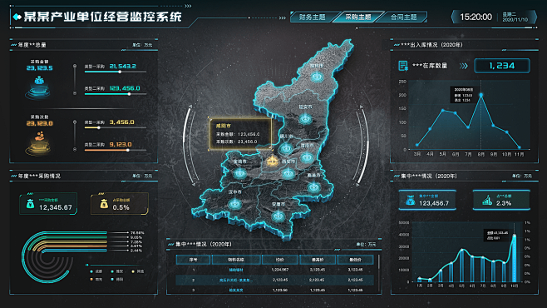The height and width of the screenshot is (308, 547).
Task: Click the 宝鸡市 city marker
Action: (239, 173)
